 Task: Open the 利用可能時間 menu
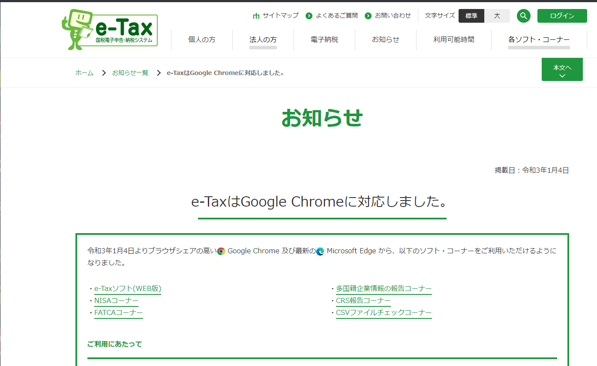(x=454, y=40)
